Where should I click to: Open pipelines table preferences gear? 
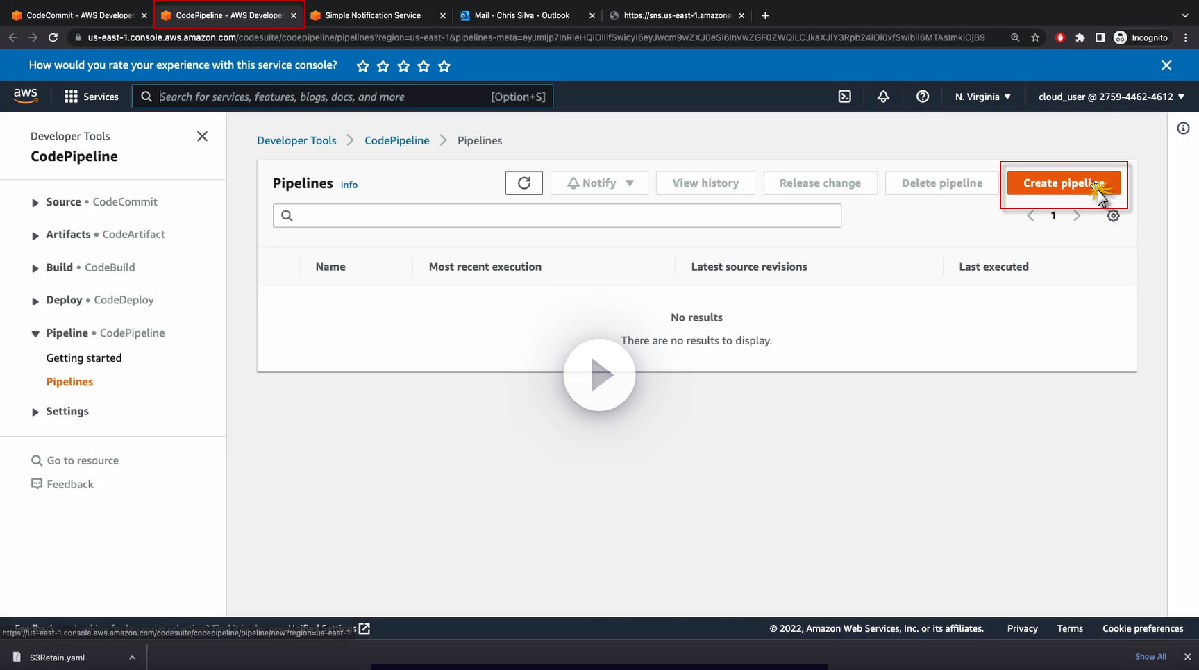1113,216
